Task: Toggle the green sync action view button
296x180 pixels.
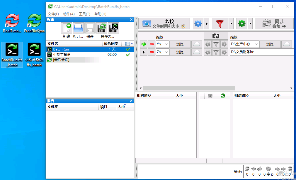Action: (223, 96)
